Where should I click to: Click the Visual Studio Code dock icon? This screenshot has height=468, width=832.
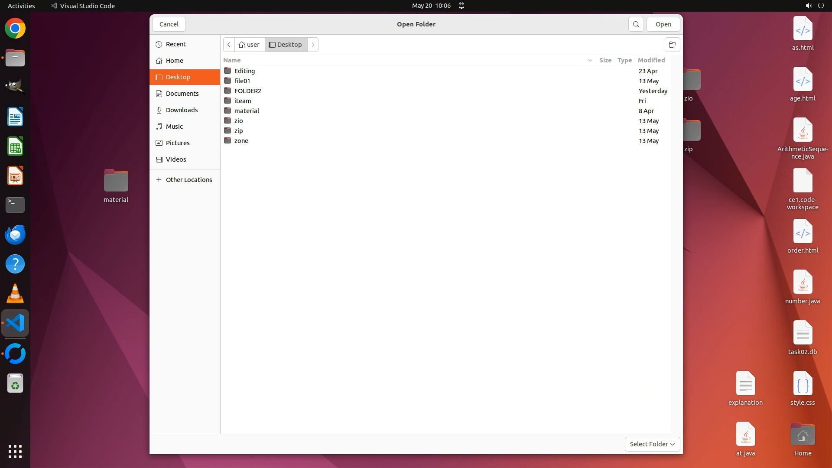15,323
